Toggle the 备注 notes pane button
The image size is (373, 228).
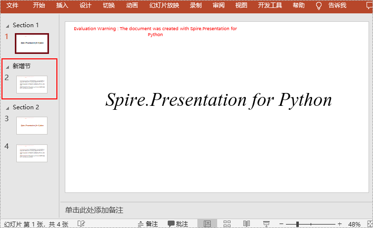148,224
